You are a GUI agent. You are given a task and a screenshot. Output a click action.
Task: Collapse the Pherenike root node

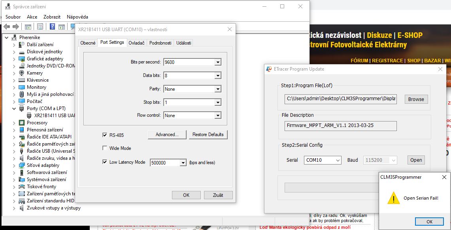coord(6,37)
